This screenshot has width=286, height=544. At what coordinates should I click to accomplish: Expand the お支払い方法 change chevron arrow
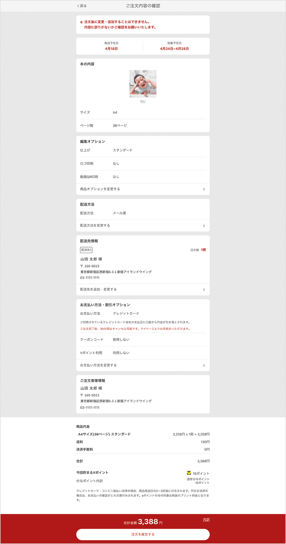[204, 366]
